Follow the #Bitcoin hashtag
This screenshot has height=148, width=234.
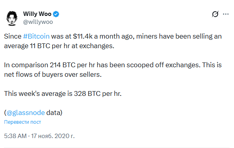[36, 36]
